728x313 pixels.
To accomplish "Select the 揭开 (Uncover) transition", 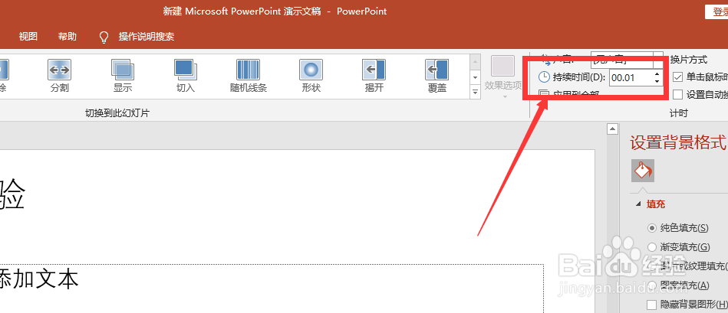I will (x=374, y=76).
